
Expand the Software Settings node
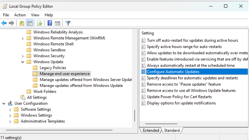coord(10,110)
